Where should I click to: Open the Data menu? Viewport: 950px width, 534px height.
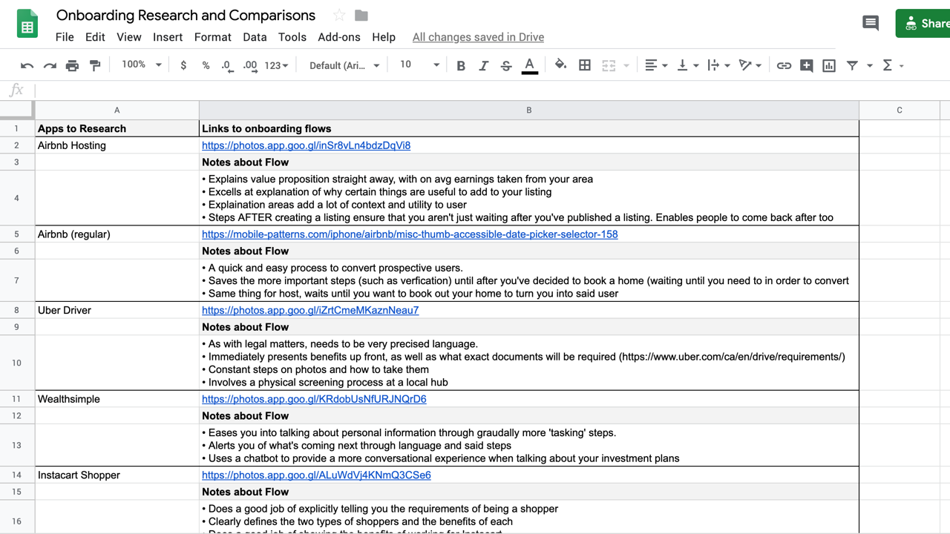point(255,37)
